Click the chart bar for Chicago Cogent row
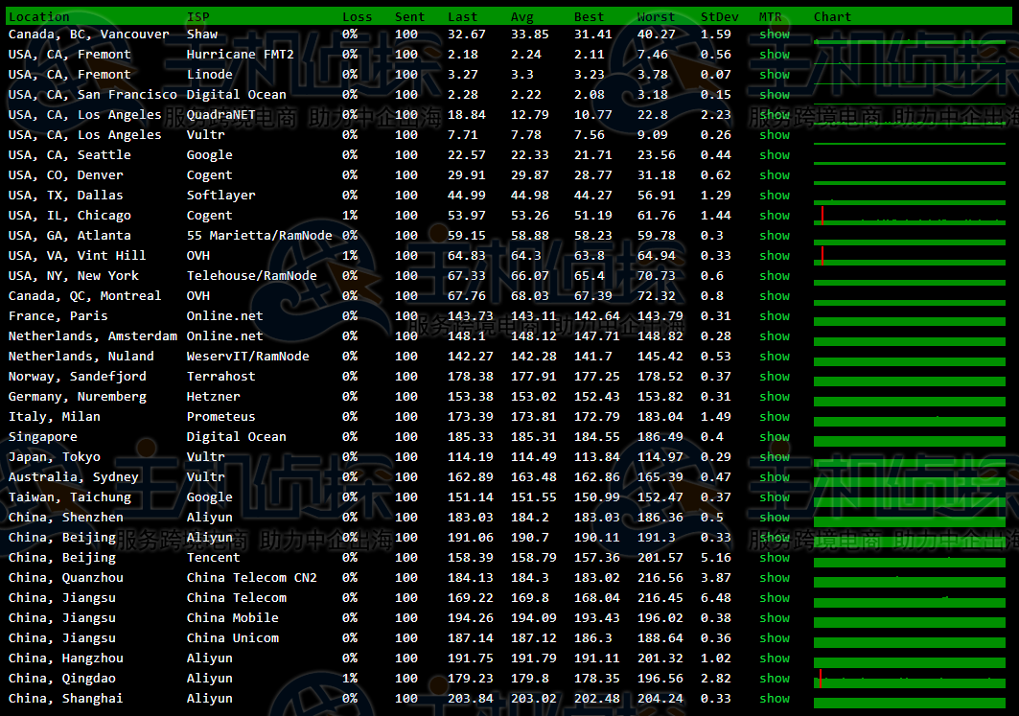This screenshot has height=716, width=1019. click(x=909, y=218)
